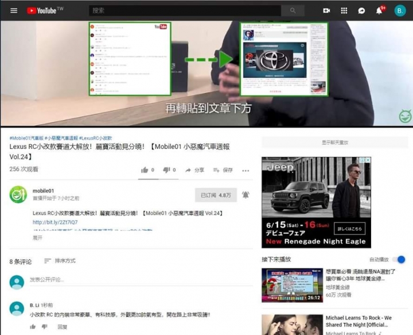Show chat replay via 显示聊天重放
413x335 pixels.
pyautogui.click(x=335, y=143)
